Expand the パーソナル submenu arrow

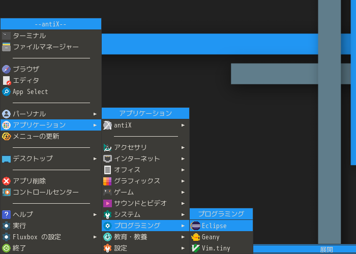tap(96, 114)
